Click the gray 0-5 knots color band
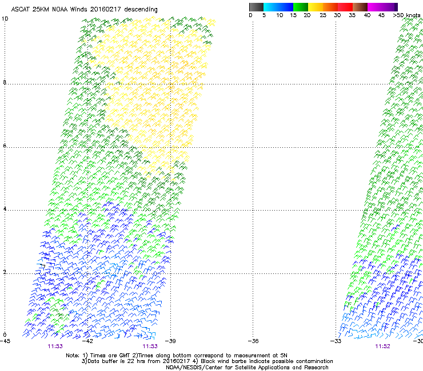 coord(256,7)
